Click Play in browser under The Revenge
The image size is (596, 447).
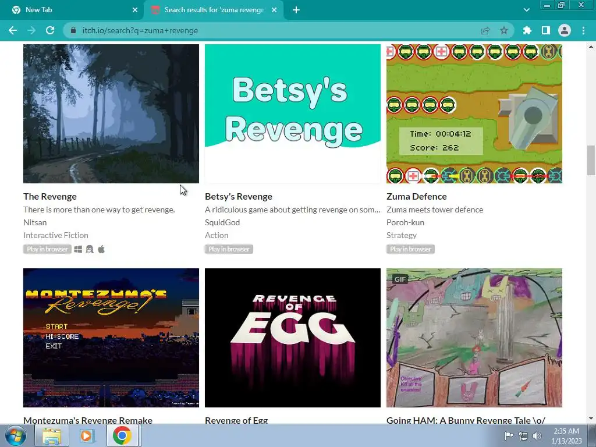point(47,249)
